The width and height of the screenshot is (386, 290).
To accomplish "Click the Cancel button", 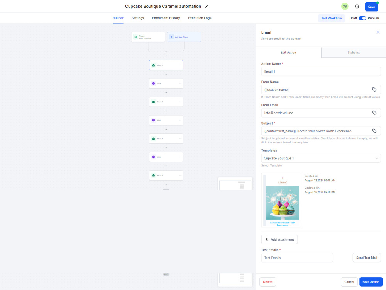I will coord(349,282).
